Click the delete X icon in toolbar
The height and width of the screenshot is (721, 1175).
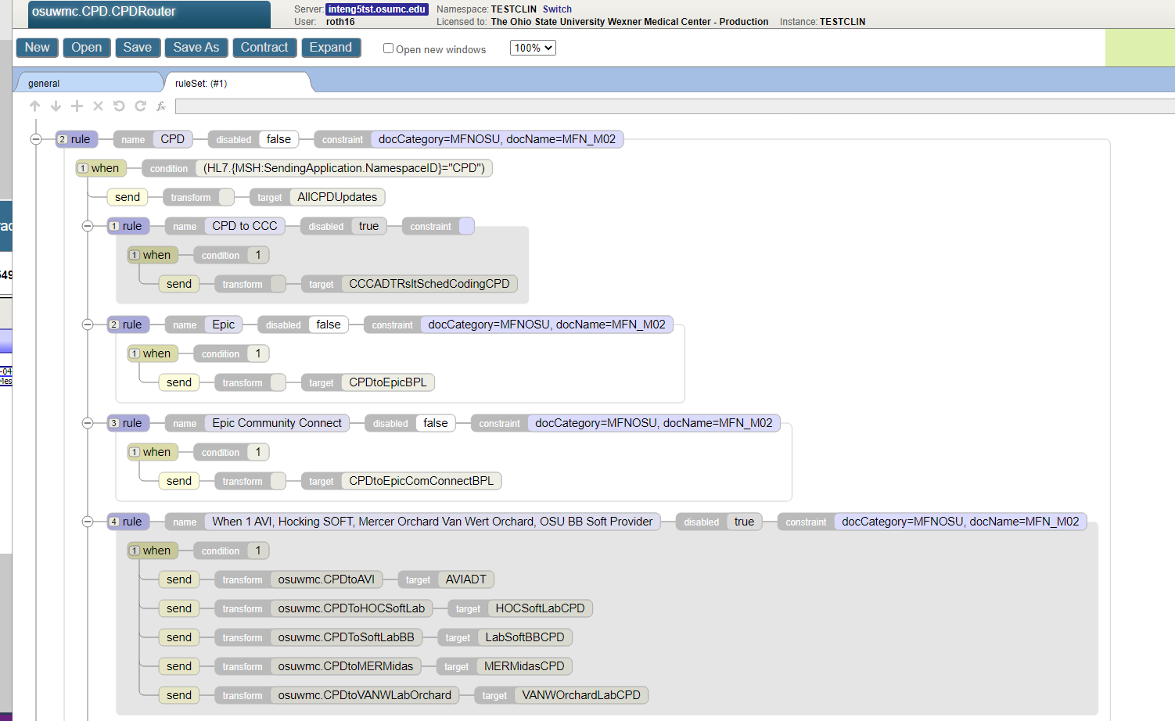(98, 106)
